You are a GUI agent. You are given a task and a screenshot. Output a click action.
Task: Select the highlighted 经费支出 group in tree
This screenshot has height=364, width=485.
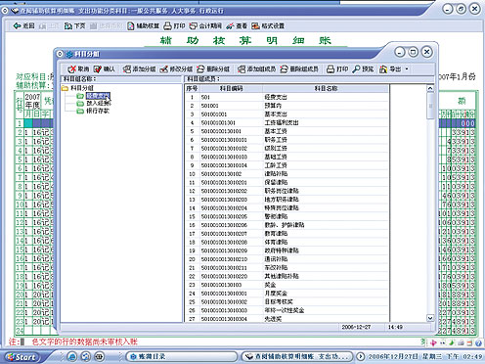(98, 96)
